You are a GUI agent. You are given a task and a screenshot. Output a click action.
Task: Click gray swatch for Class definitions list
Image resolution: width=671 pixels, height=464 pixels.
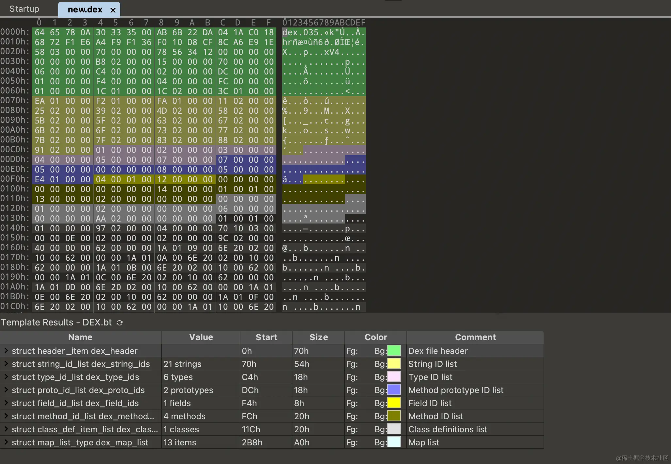394,429
